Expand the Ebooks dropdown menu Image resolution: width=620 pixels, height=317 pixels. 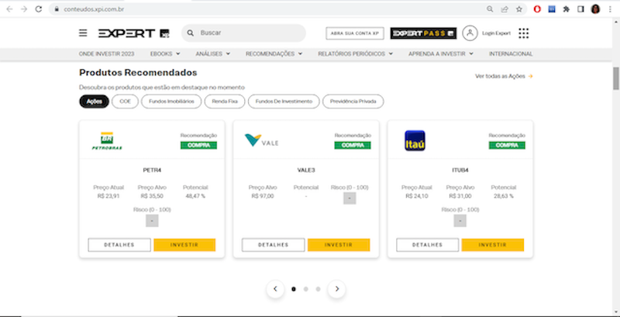pos(165,53)
